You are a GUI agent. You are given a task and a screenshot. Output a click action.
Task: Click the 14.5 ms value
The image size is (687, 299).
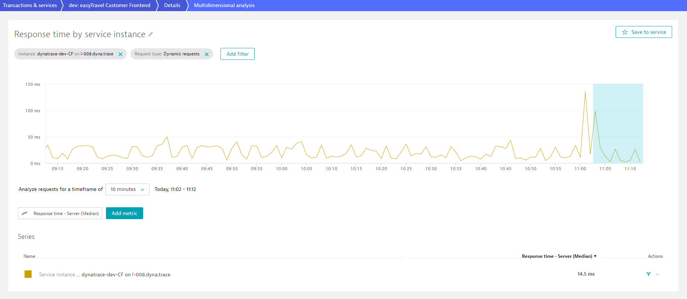pyautogui.click(x=586, y=274)
